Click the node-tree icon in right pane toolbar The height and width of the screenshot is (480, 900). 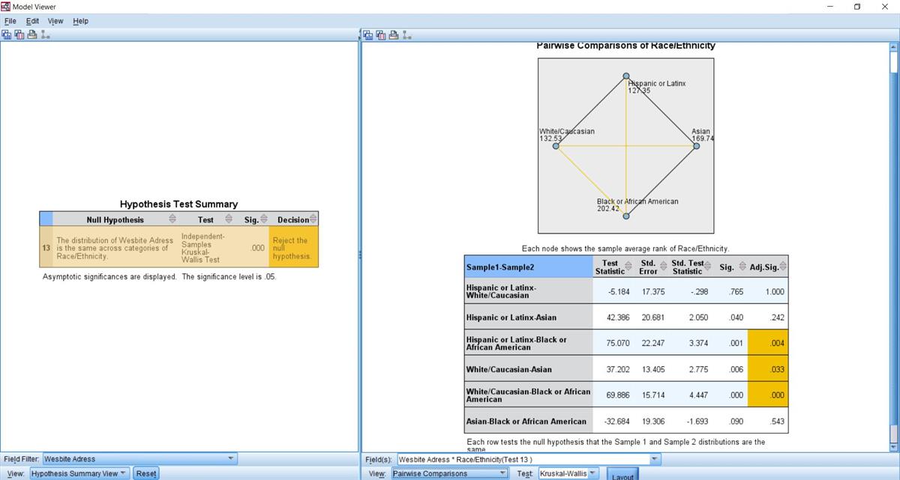tap(406, 34)
